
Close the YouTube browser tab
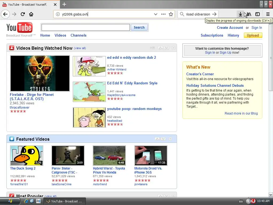55,5
